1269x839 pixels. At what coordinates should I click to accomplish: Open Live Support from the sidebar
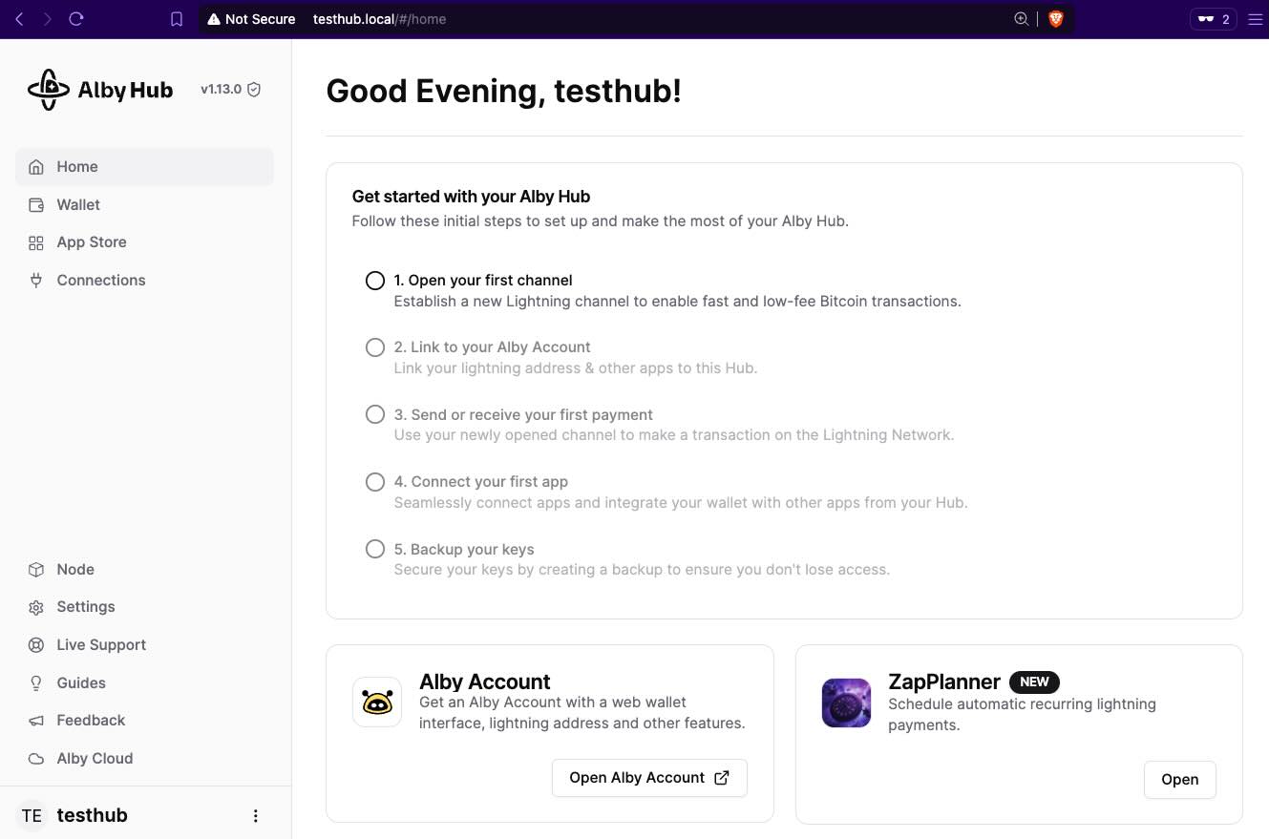tap(144, 645)
